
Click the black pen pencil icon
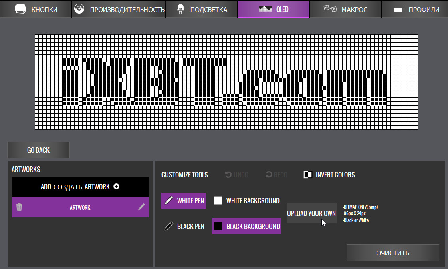(x=169, y=226)
